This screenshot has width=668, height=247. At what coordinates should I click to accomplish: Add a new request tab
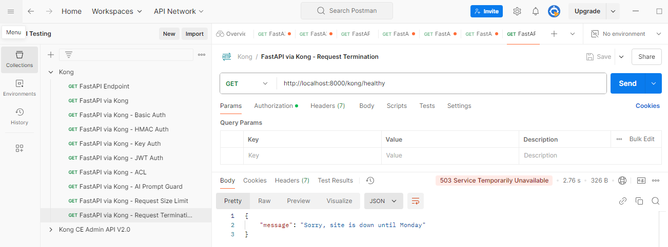click(554, 34)
